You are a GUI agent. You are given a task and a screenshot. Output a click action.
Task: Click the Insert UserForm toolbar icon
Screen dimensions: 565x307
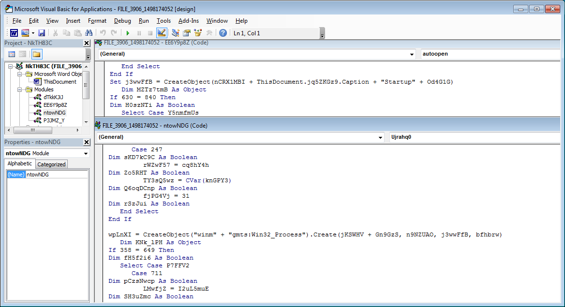25,33
